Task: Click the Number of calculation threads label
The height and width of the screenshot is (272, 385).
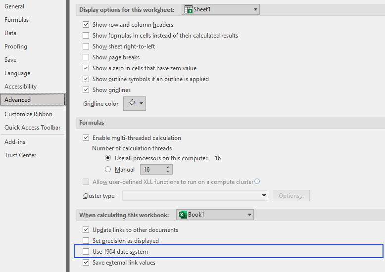Action: click(x=132, y=148)
